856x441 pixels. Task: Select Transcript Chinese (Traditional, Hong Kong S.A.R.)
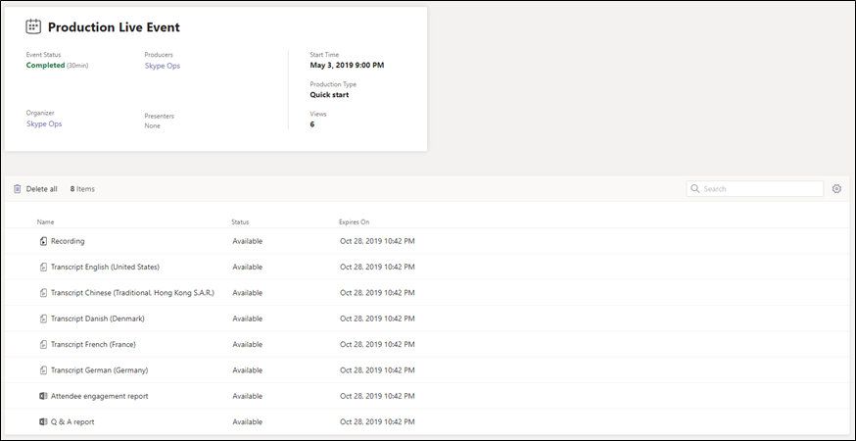[x=132, y=293]
